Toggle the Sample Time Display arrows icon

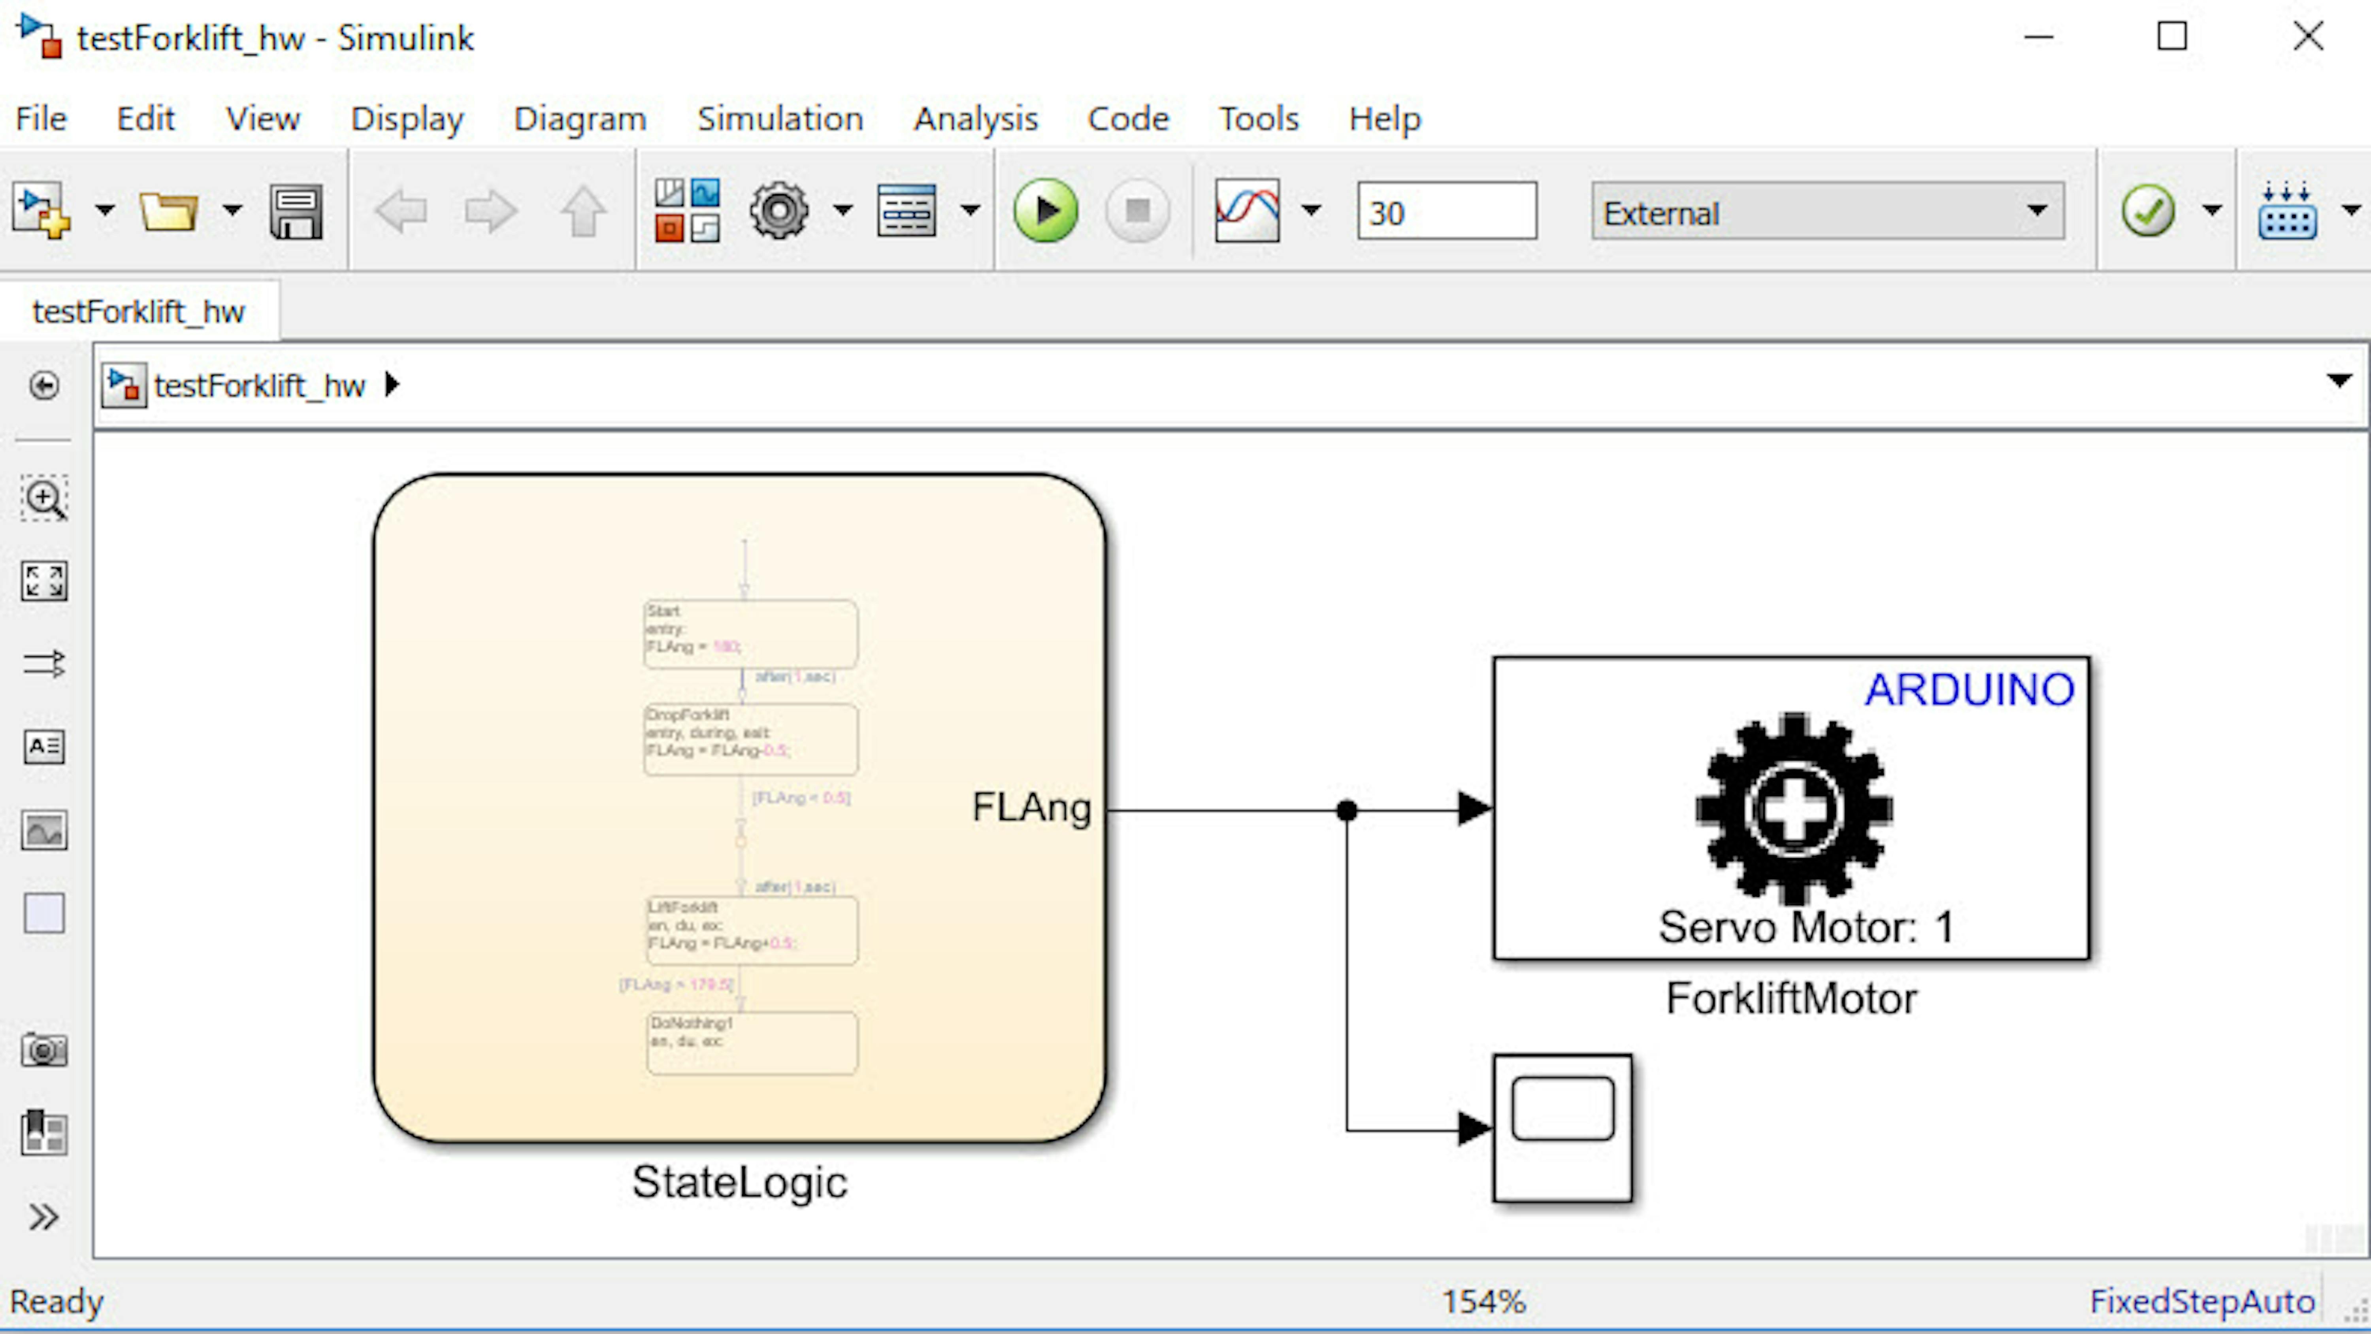tap(44, 664)
